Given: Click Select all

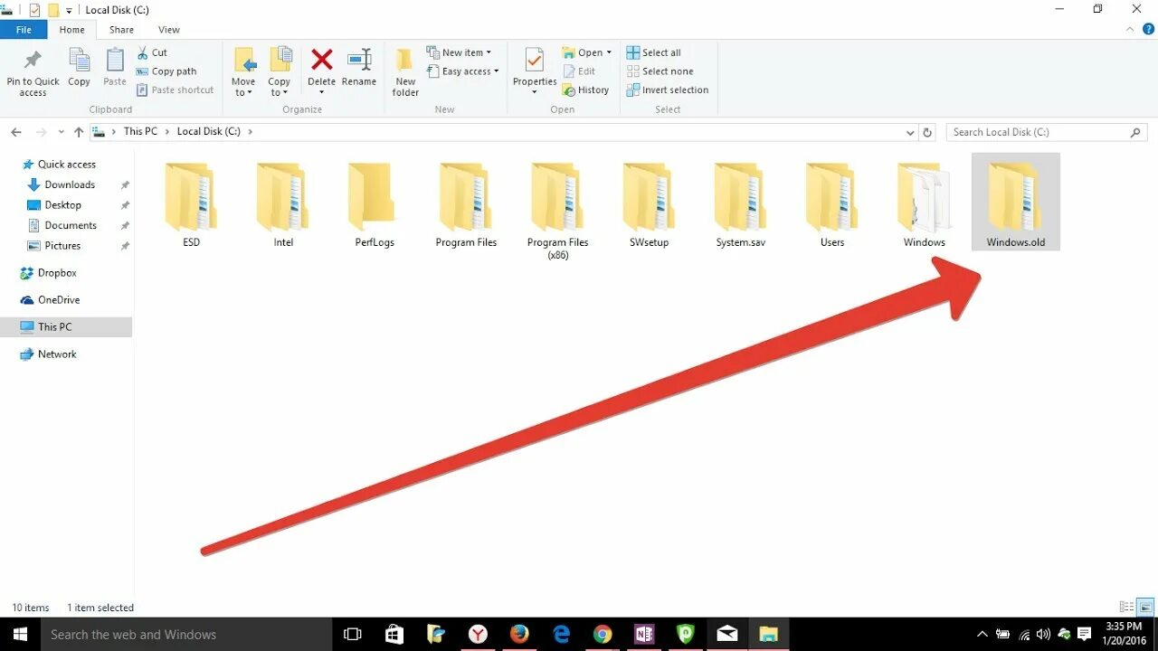Looking at the screenshot, I should click(x=654, y=52).
